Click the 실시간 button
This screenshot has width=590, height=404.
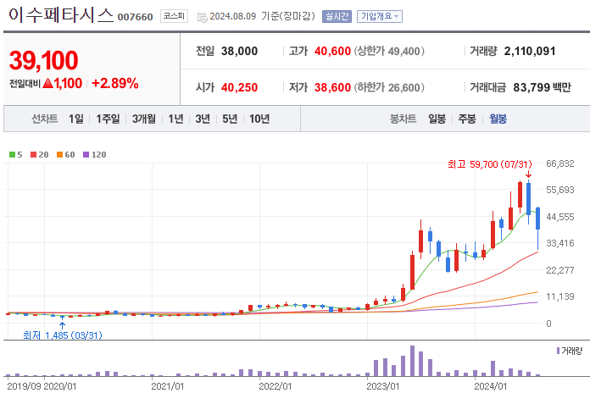point(337,17)
